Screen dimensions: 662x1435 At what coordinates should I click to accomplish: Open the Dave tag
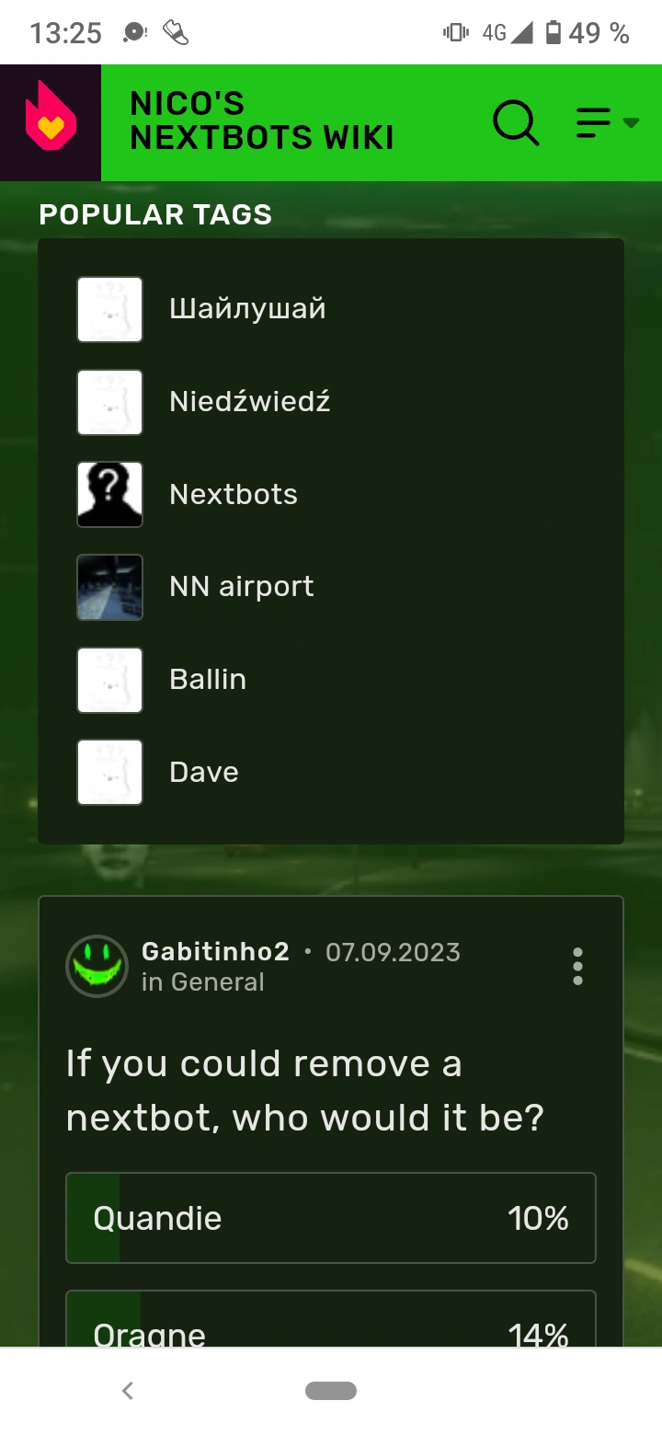tap(204, 772)
